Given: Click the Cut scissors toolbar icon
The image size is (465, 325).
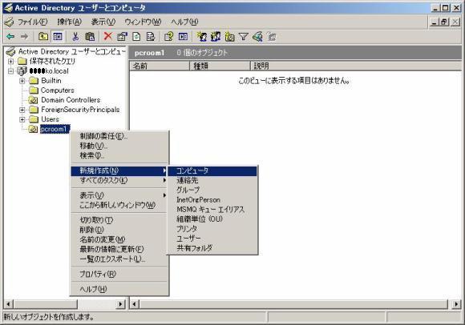Looking at the screenshot, I should coord(75,37).
